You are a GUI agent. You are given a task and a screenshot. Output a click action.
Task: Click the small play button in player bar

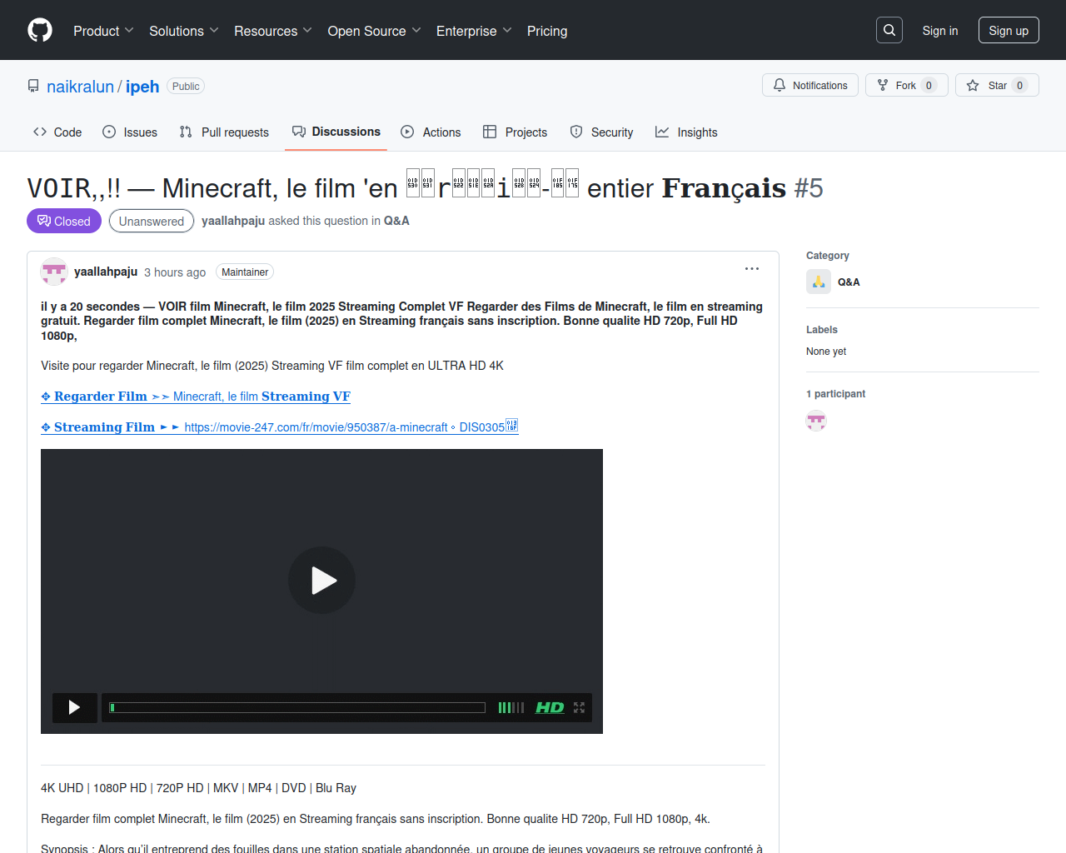[x=74, y=707]
